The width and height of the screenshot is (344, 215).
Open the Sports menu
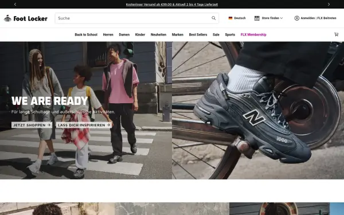pyautogui.click(x=230, y=34)
